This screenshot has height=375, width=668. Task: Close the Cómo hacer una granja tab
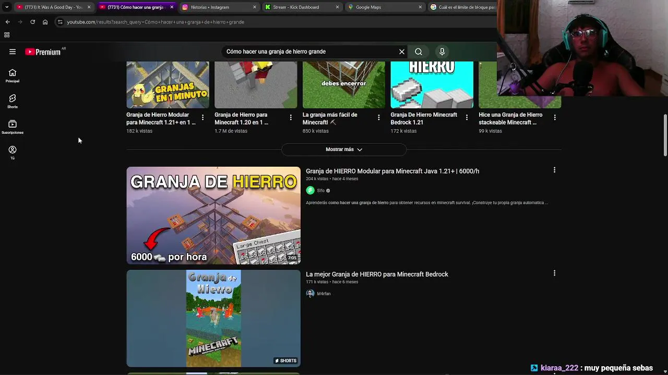[172, 7]
